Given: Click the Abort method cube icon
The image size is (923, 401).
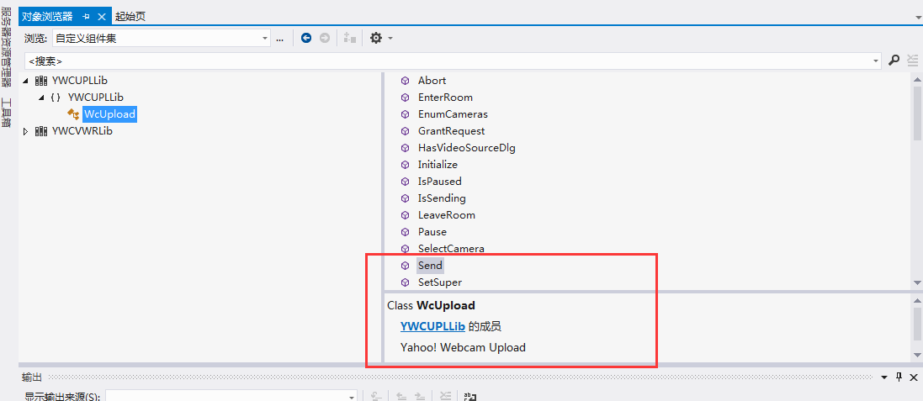Looking at the screenshot, I should pyautogui.click(x=405, y=81).
